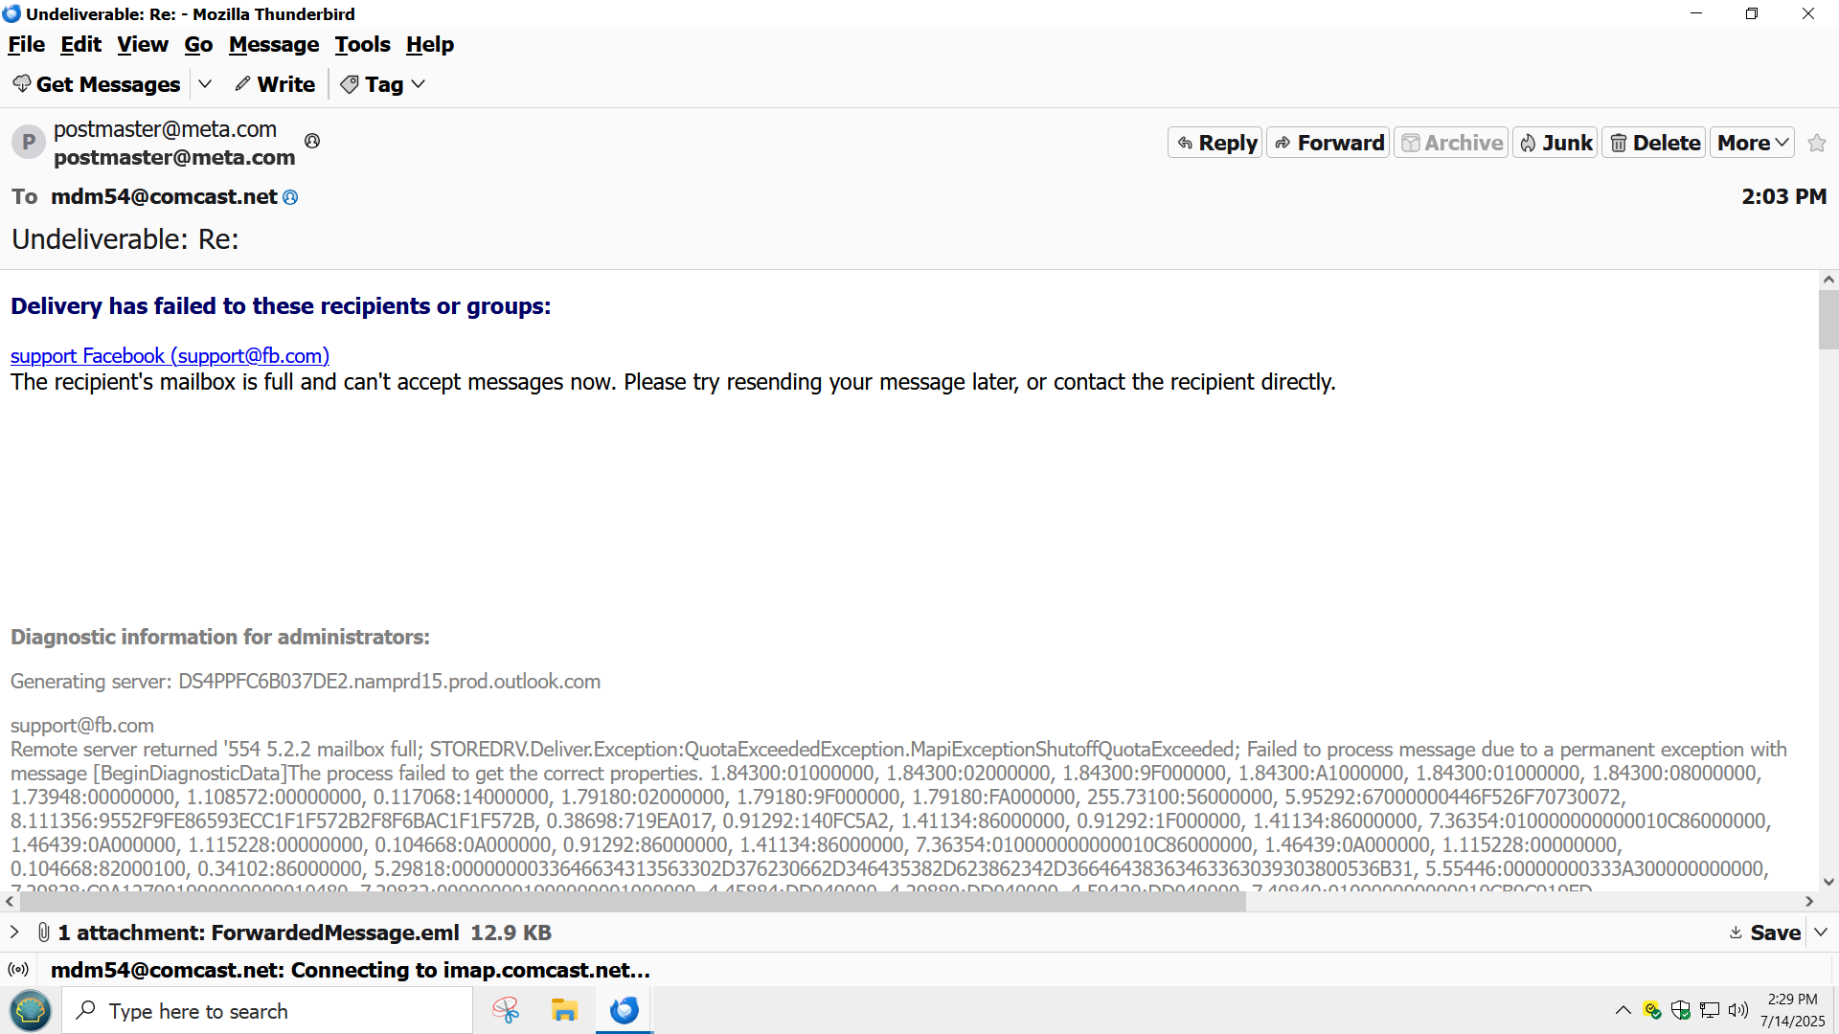Open the File menu
The width and height of the screenshot is (1839, 1034).
tap(27, 44)
